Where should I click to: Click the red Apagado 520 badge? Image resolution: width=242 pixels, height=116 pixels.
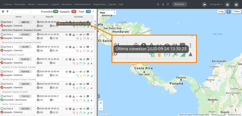[x=74, y=11]
